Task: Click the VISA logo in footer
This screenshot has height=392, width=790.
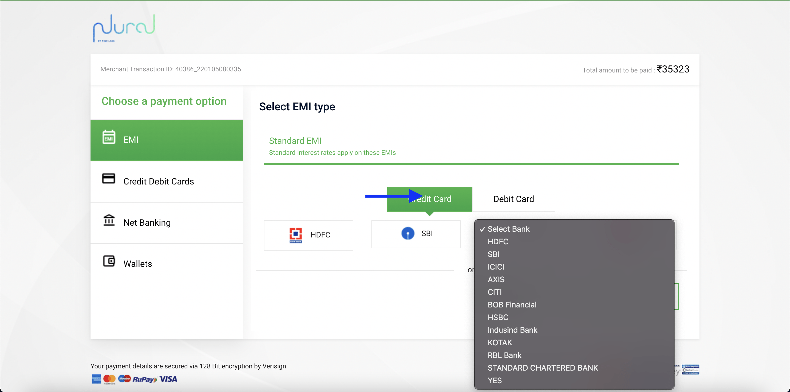Action: 168,379
